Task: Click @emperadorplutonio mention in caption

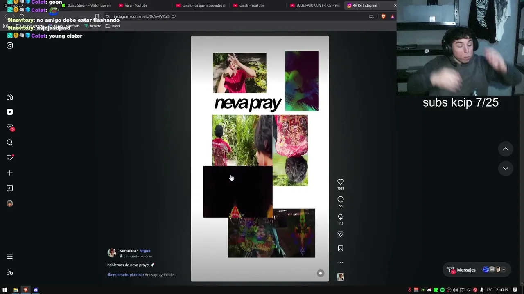Action: pos(126,275)
